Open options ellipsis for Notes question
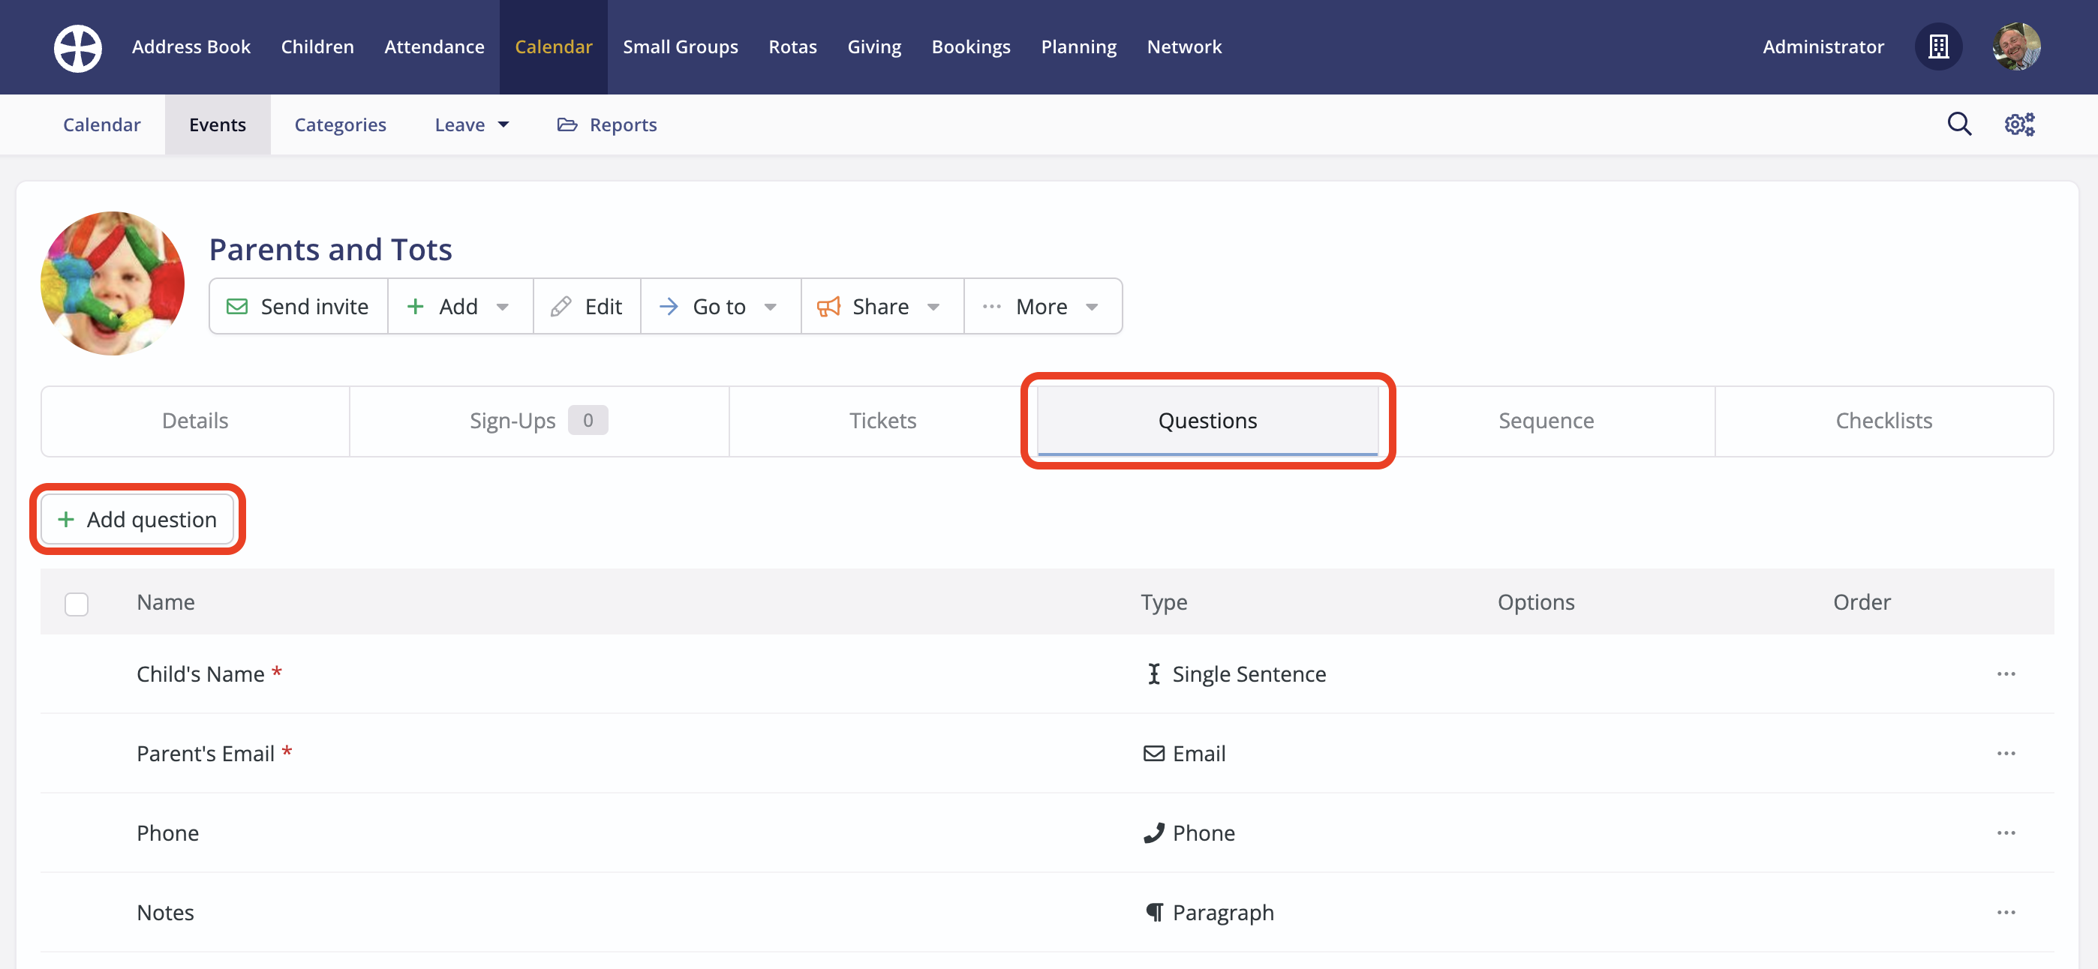The image size is (2098, 969). (2006, 912)
